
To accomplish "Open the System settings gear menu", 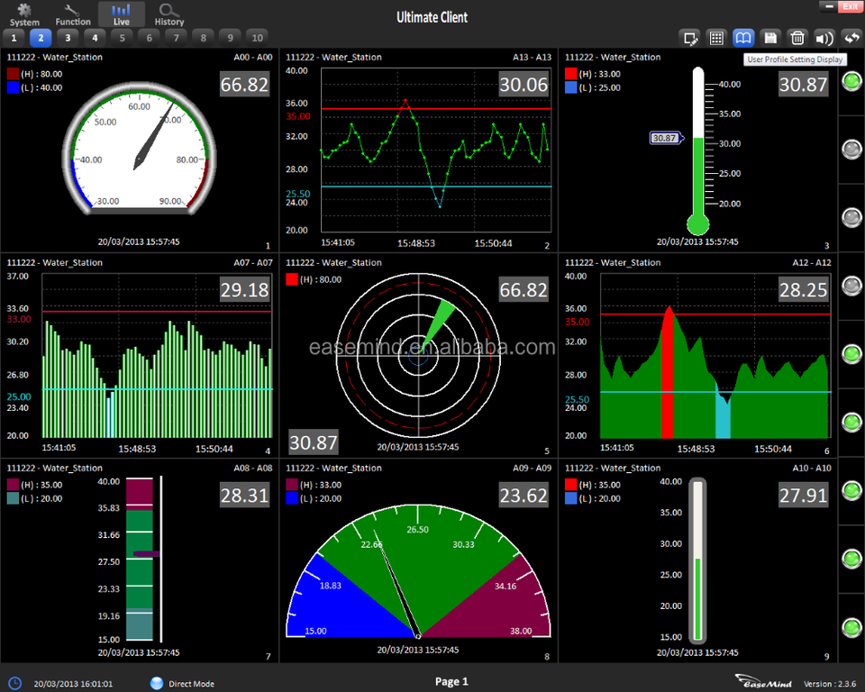I will 24,14.
